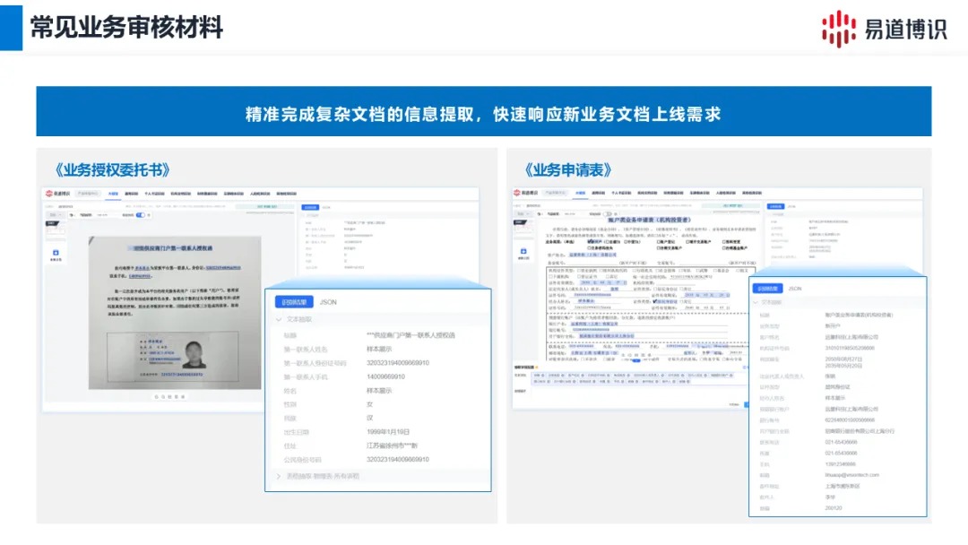
Task: Click the 《业务授权委托书》 heading
Action: 112,169
